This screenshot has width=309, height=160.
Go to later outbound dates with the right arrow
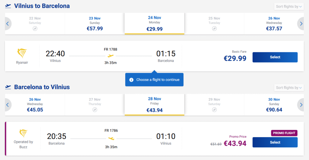tap(301, 23)
